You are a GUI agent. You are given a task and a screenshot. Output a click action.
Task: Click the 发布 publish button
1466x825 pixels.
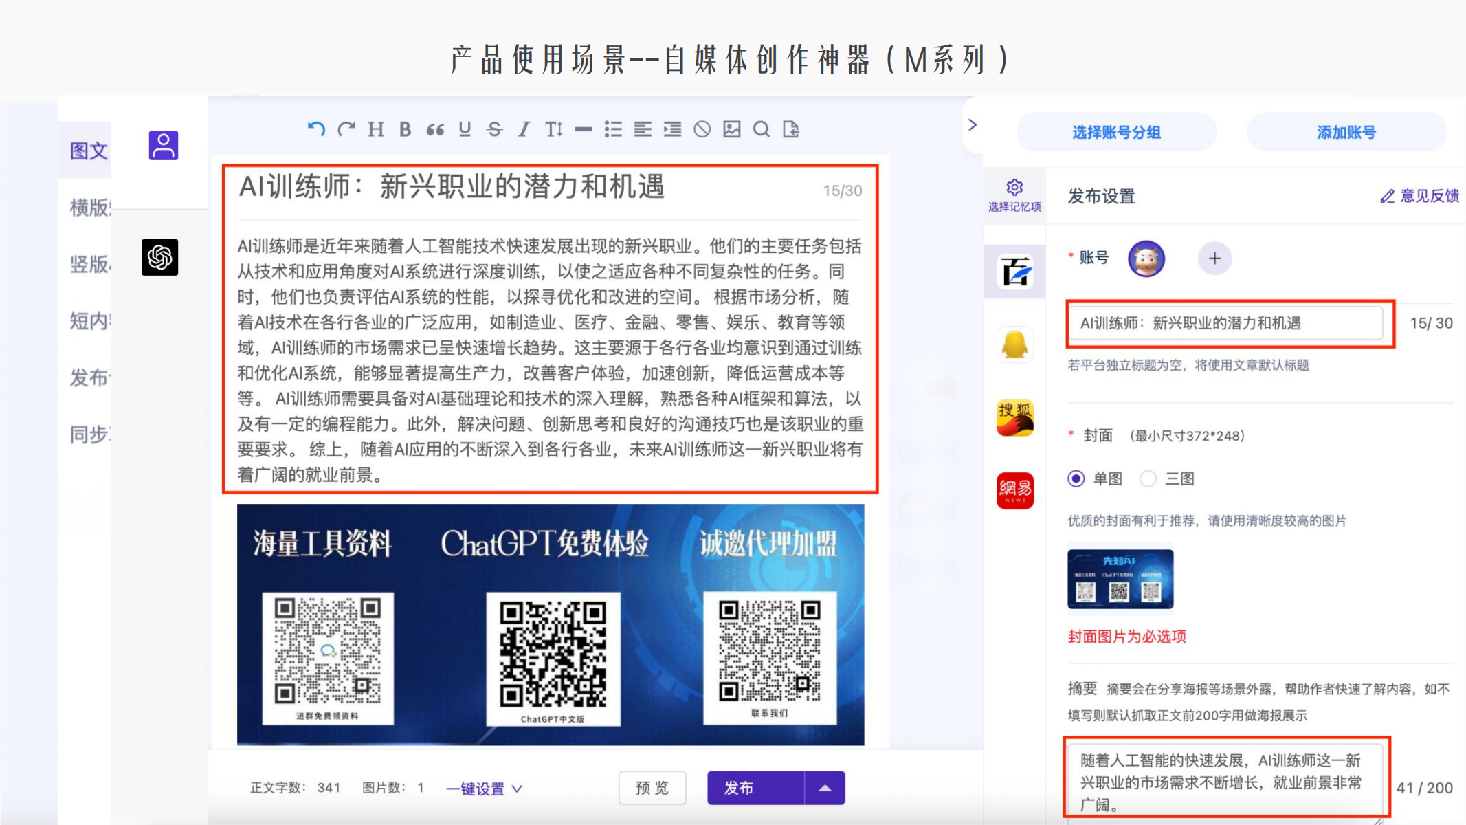point(755,788)
